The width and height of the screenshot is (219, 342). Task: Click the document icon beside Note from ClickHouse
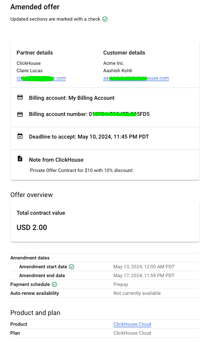coord(20,159)
